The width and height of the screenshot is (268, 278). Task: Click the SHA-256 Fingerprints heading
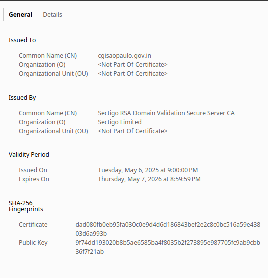point(26,206)
